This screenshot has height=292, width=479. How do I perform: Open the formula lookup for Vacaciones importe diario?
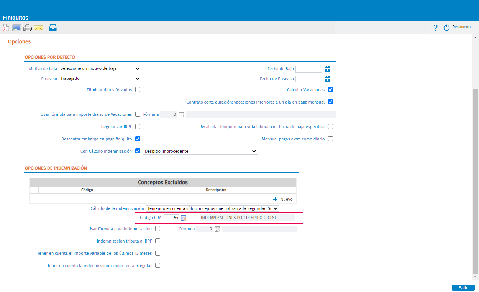(182, 114)
